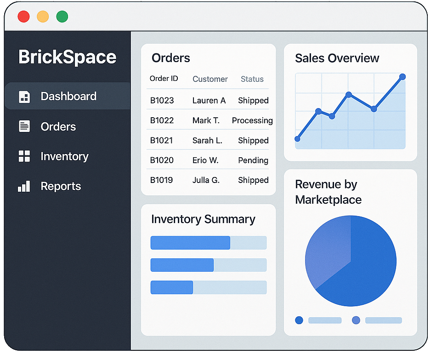
Task: Select order B1023 in the Orders table
Action: [162, 100]
